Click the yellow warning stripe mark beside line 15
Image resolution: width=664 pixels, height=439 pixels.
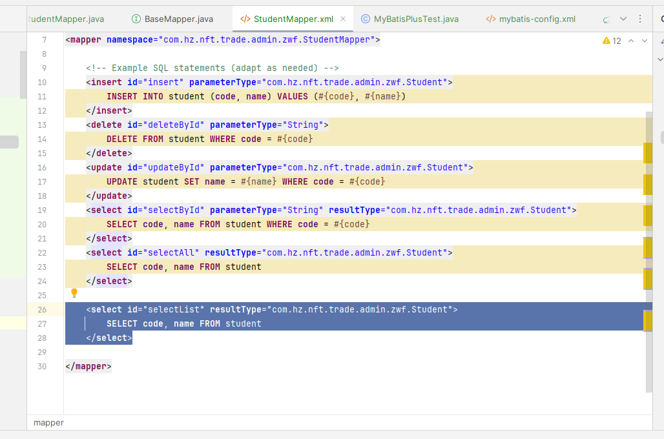647,153
